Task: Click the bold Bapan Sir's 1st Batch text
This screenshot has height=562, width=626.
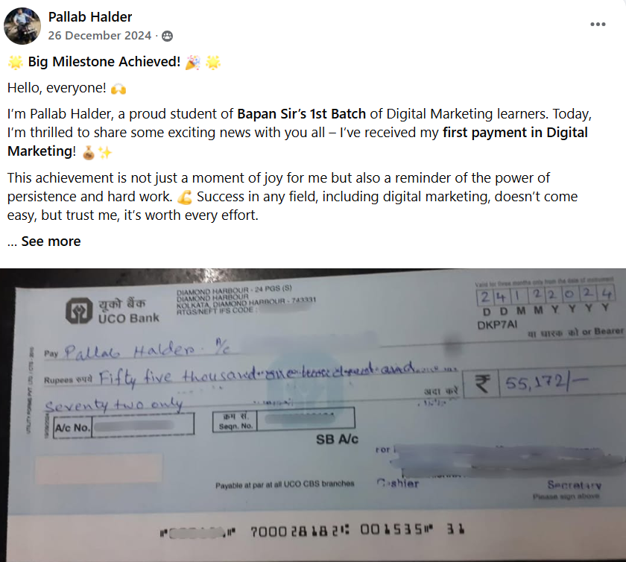Action: (x=301, y=114)
